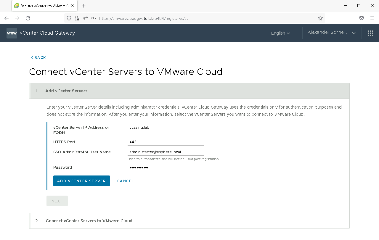Focus the HTTPS Port field
379x240 pixels.
coord(166,142)
